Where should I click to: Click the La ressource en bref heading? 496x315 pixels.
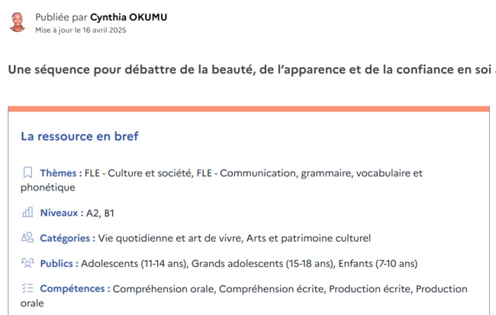point(79,137)
